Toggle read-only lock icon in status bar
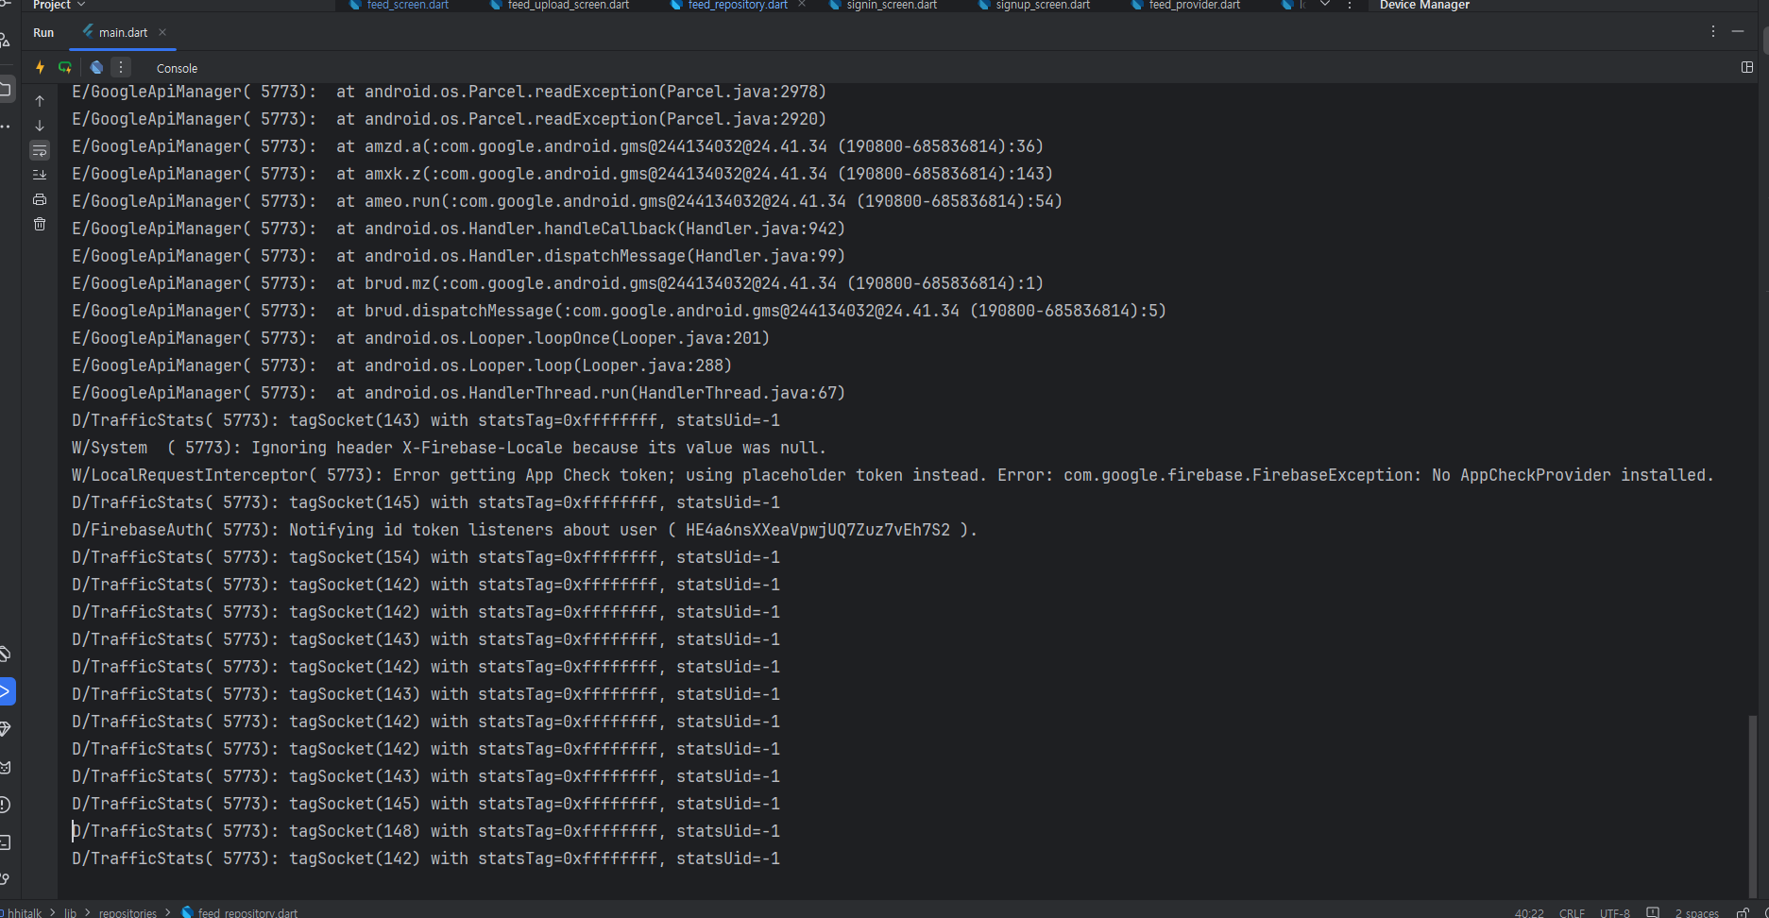Image resolution: width=1769 pixels, height=918 pixels. click(1743, 912)
